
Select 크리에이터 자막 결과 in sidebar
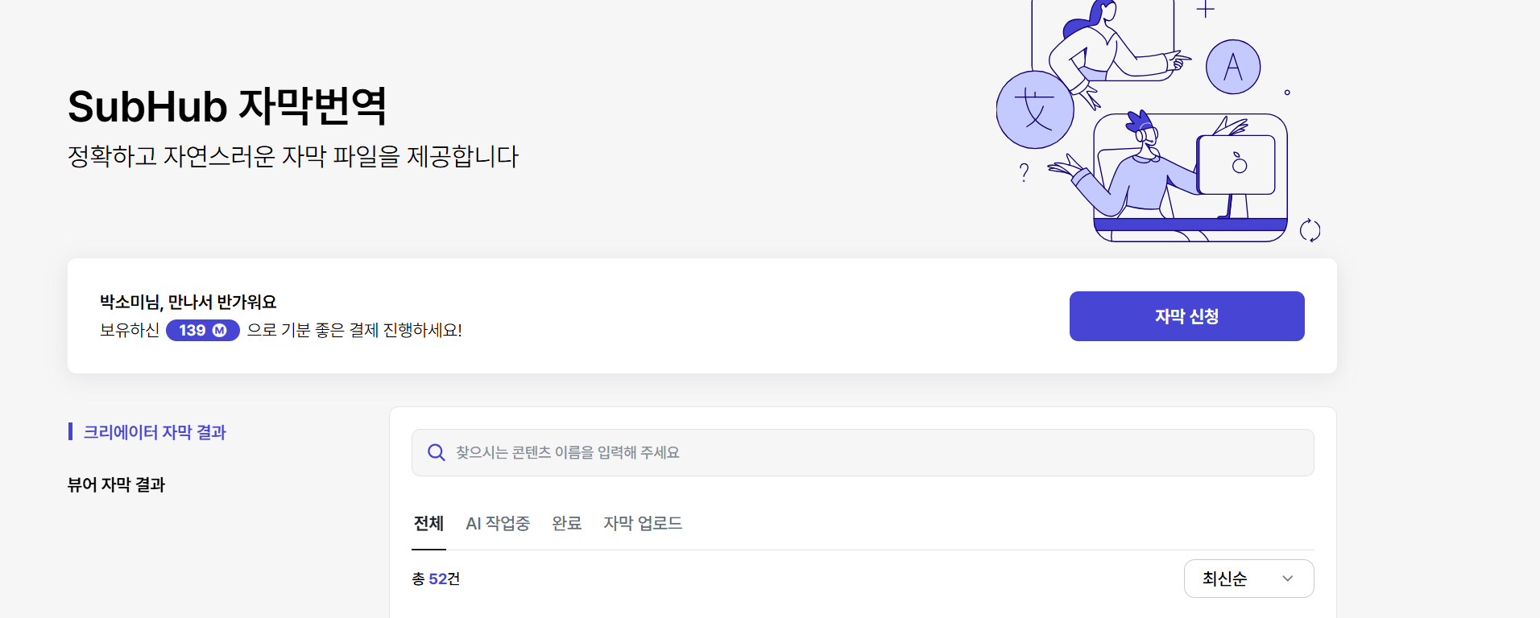click(155, 432)
